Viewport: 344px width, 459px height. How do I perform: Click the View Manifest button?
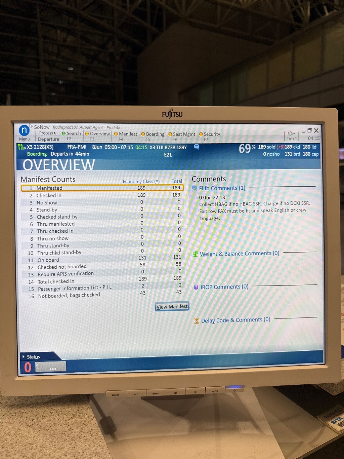(x=172, y=306)
